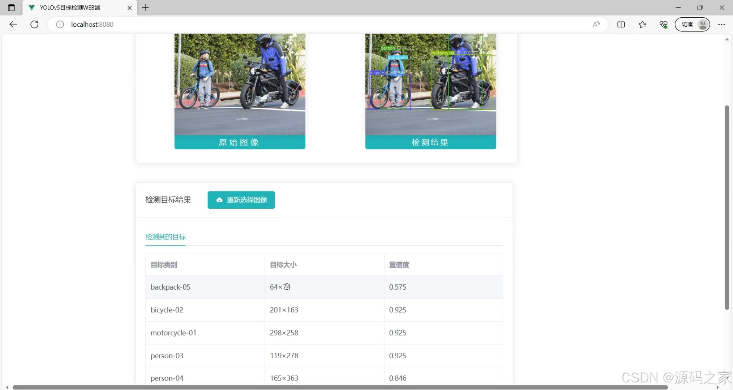Open a new browser tab

[x=145, y=8]
